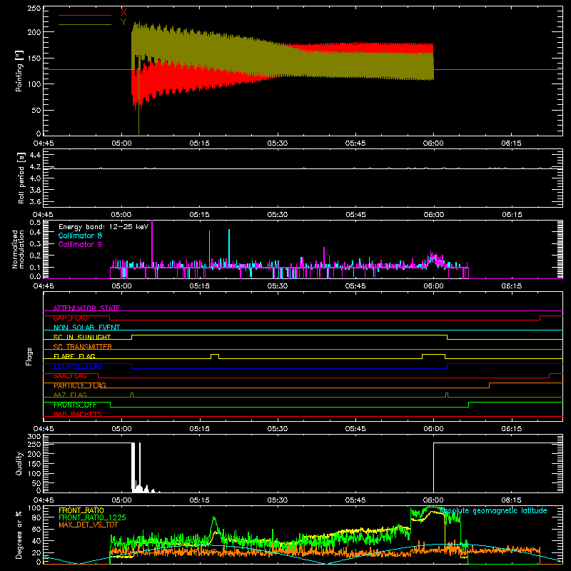Click the blue ECLIPSE_FLAG label
This screenshot has width=571, height=571.
pyautogui.click(x=78, y=366)
